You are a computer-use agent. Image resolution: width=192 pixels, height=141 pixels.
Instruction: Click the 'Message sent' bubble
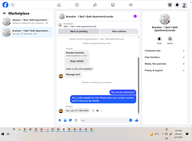(73, 75)
